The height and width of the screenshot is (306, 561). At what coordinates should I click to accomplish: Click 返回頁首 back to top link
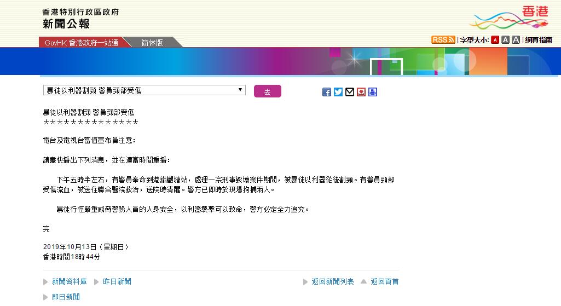tap(384, 281)
